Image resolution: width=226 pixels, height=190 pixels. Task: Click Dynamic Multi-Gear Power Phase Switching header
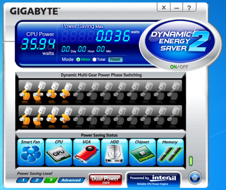tap(101, 75)
